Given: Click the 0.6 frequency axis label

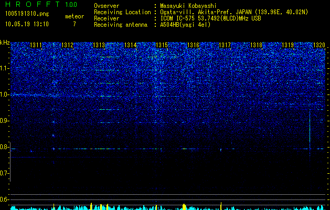Looking at the screenshot, I should tap(5, 199).
